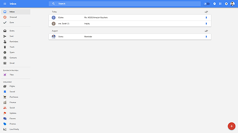Click the Forums chat bubbles icon
The image size is (238, 133).
pos(5,119)
